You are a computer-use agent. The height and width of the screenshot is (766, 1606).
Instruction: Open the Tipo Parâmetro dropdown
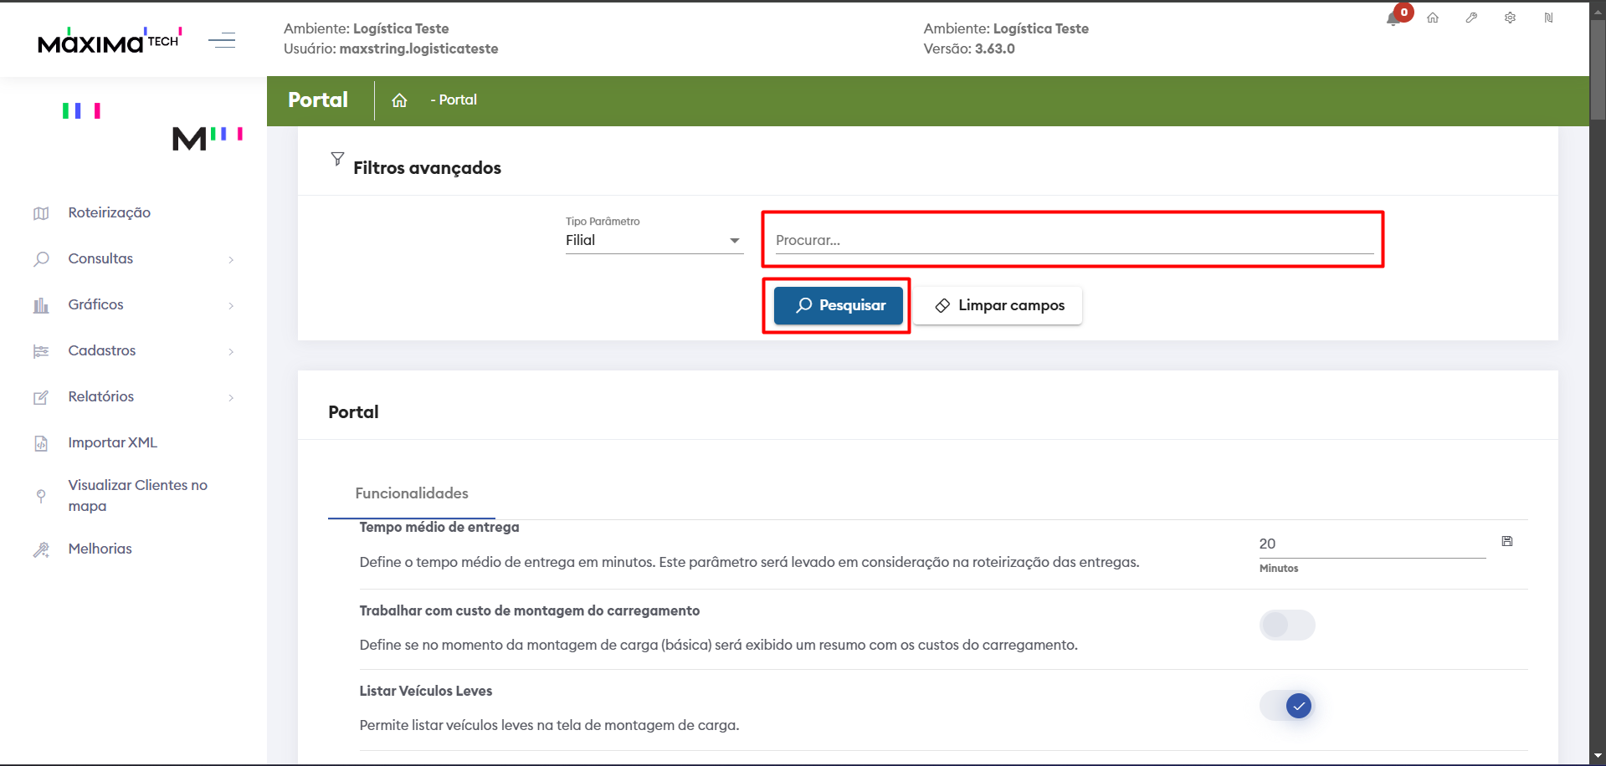tap(654, 240)
